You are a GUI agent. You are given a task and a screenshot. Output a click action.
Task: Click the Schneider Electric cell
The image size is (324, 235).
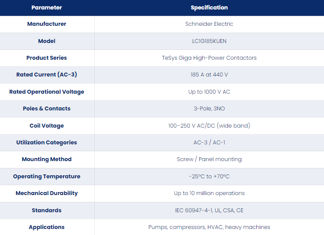coord(209,24)
